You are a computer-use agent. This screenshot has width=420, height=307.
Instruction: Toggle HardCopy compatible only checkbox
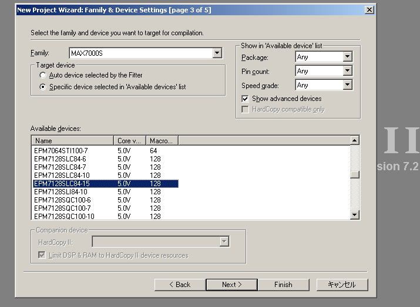coord(245,109)
